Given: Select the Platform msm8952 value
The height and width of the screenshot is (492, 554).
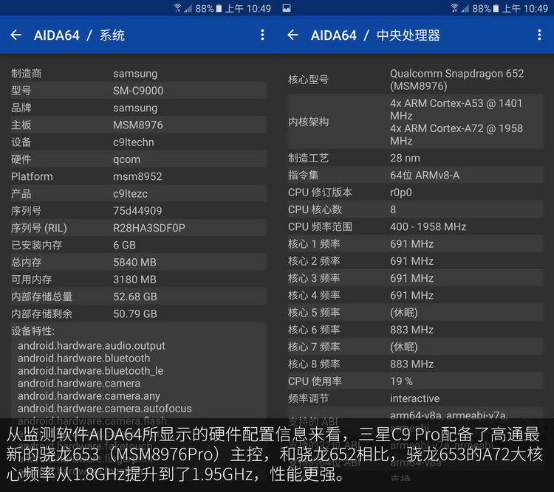Looking at the screenshot, I should click(x=137, y=176).
